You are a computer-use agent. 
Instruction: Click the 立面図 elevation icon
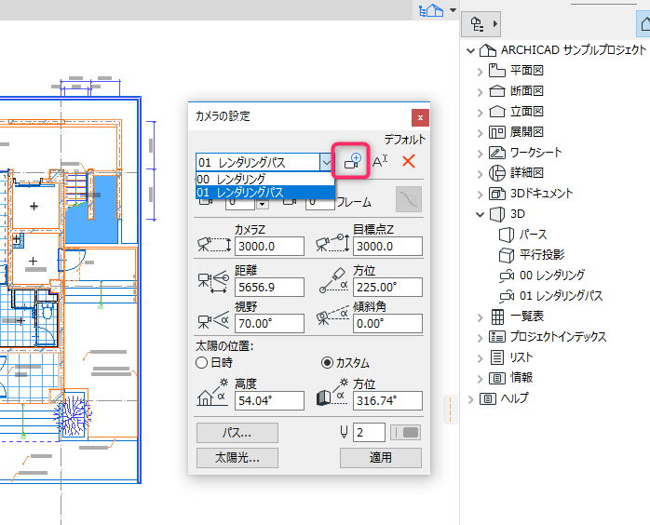[496, 111]
